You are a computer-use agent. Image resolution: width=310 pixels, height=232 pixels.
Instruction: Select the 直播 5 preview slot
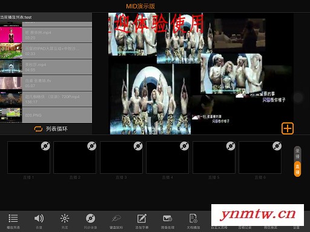tap(214, 157)
